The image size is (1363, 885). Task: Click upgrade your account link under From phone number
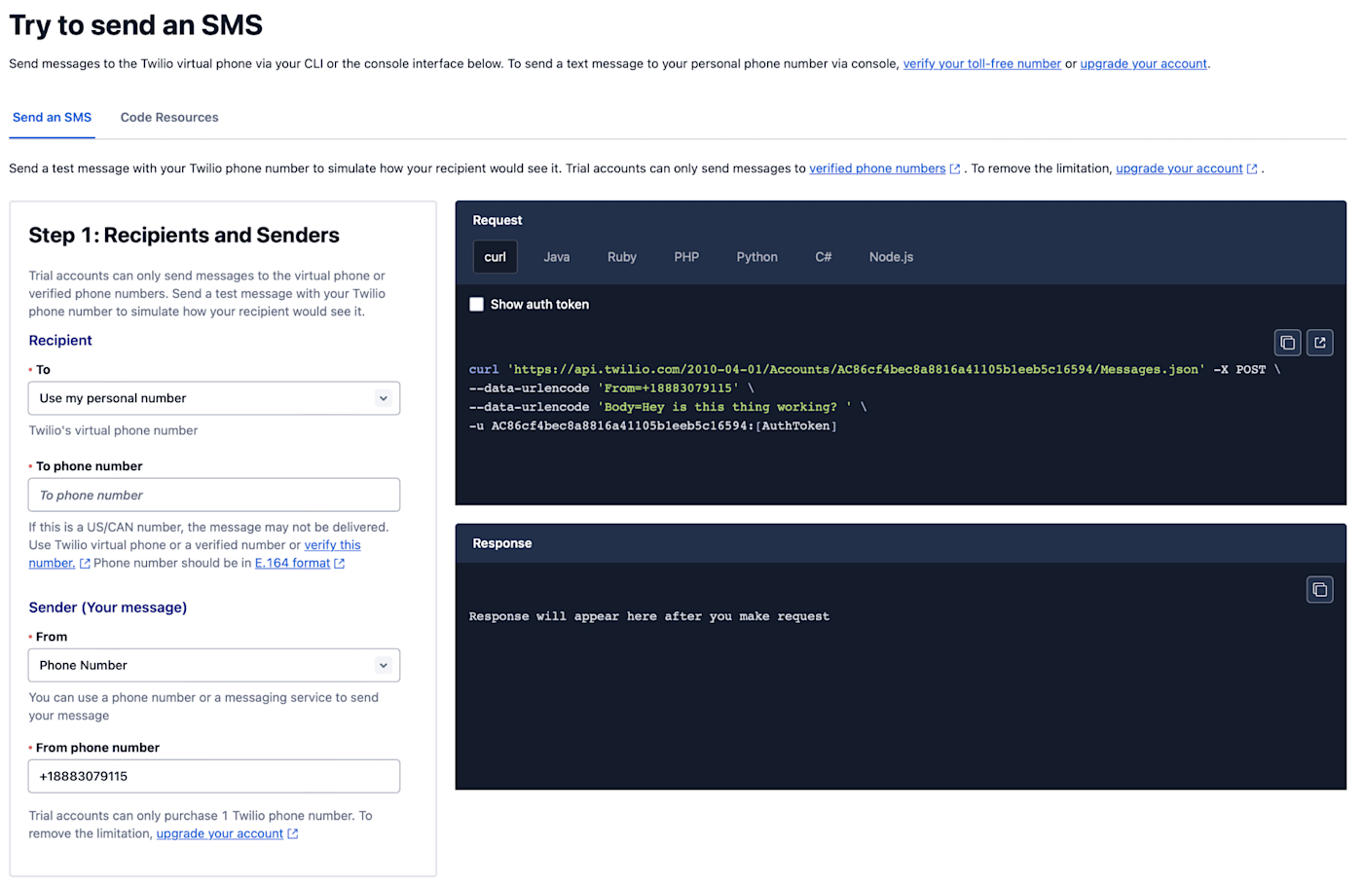point(220,834)
